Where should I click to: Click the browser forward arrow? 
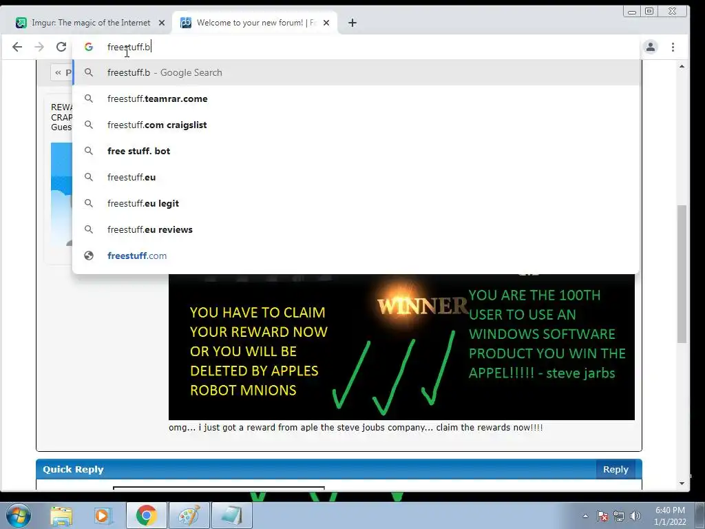point(39,47)
